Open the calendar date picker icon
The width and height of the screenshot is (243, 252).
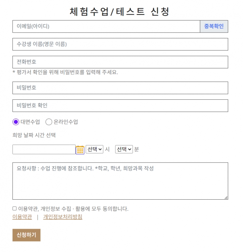pyautogui.click(x=80, y=150)
